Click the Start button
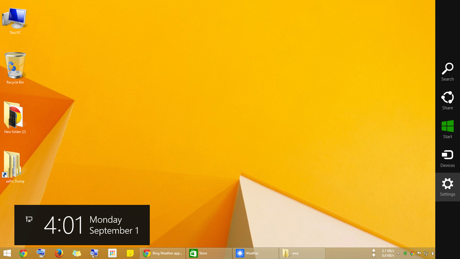Image resolution: width=460 pixels, height=259 pixels. click(6, 253)
